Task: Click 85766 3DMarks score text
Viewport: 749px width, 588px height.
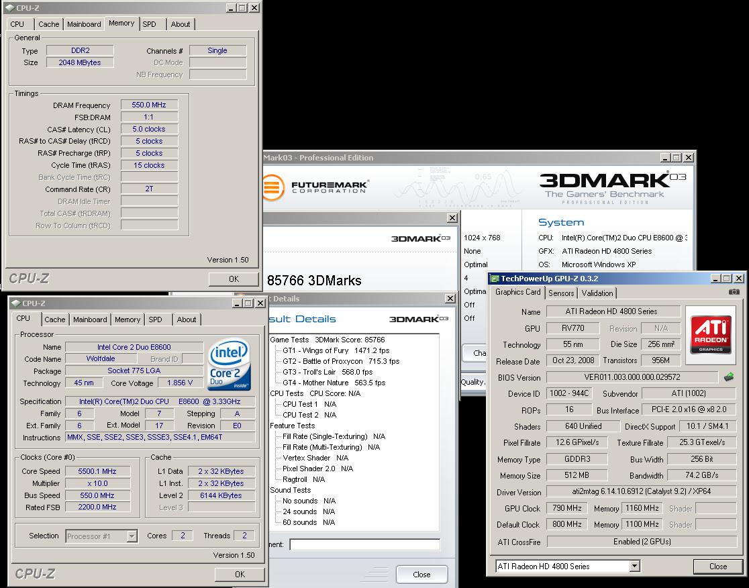Action: 314,281
